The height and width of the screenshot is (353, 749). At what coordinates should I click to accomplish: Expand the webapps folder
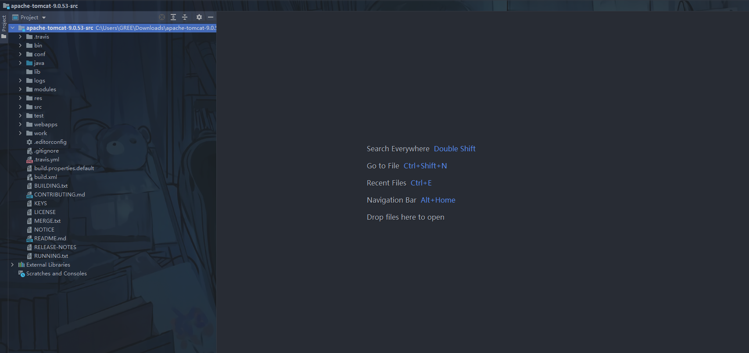[20, 125]
